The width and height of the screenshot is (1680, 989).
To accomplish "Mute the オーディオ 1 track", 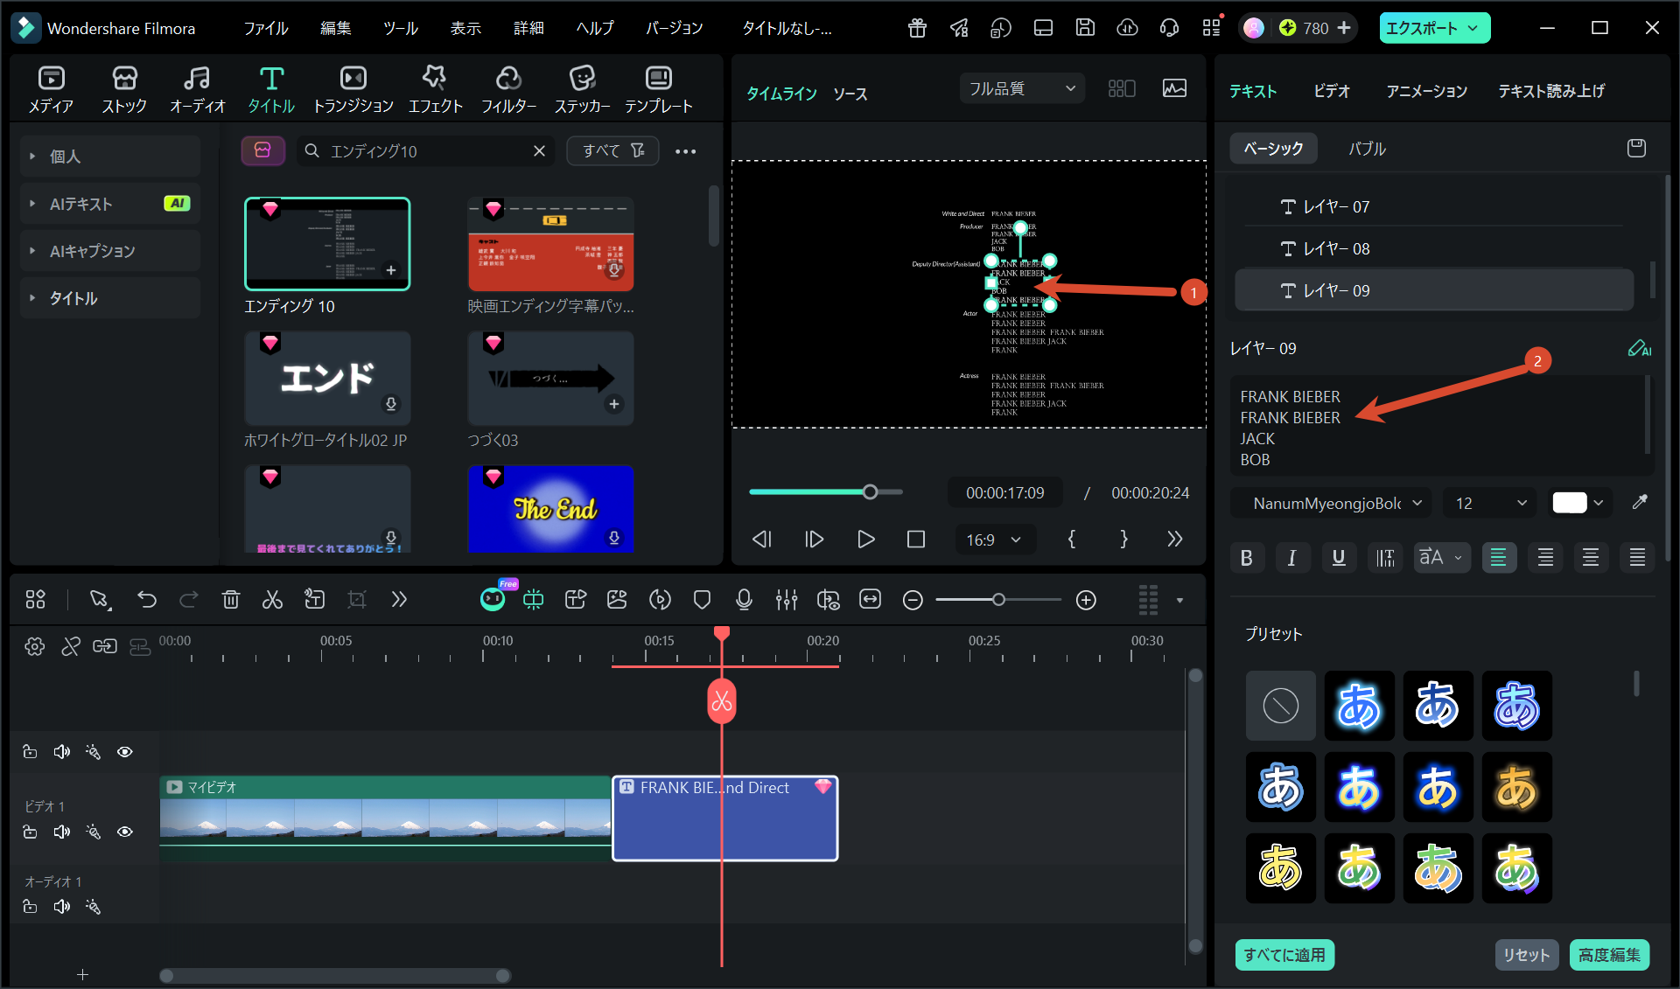I will tap(61, 907).
